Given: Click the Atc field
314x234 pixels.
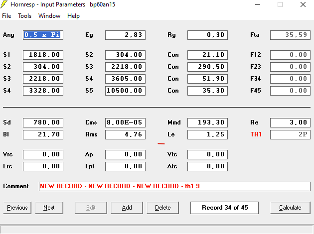Looking at the screenshot, I should (207, 166).
